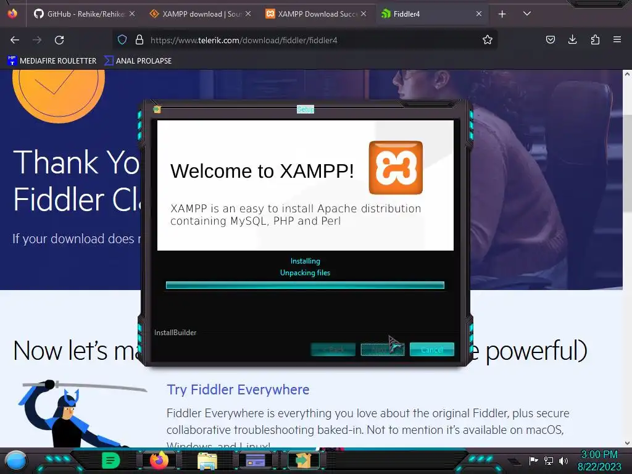632x474 pixels.
Task: Save page to Pocket
Action: click(x=550, y=39)
